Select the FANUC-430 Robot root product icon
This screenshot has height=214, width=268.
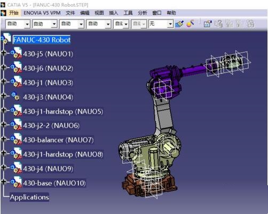coord(6,39)
